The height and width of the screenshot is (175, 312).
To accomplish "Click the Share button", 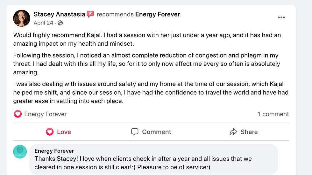I will (244, 132).
